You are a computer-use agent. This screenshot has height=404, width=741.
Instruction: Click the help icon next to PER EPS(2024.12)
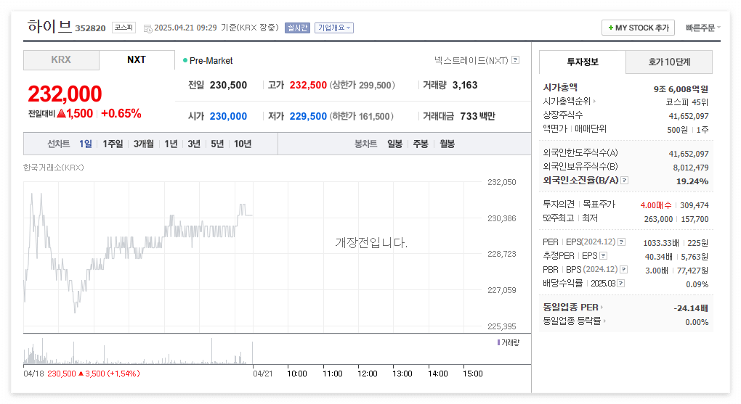pyautogui.click(x=621, y=242)
